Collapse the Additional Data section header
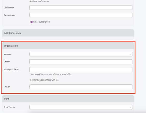This screenshot has width=146, height=113. click(68, 33)
